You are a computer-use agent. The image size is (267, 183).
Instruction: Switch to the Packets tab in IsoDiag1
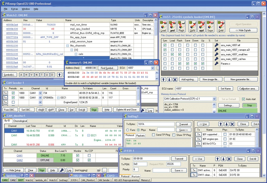[x=140, y=136]
